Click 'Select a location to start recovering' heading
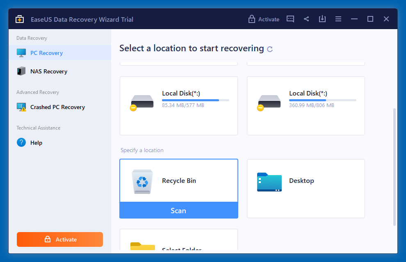 [x=192, y=48]
